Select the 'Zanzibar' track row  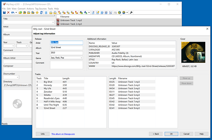pyautogui.click(x=60, y=91)
